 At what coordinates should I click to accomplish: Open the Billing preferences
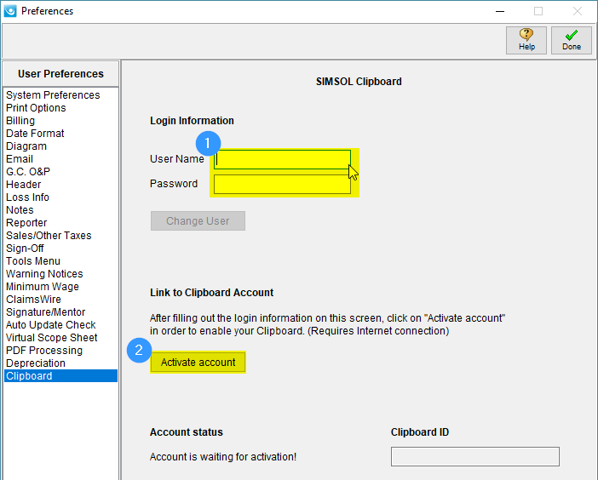tap(60, 120)
